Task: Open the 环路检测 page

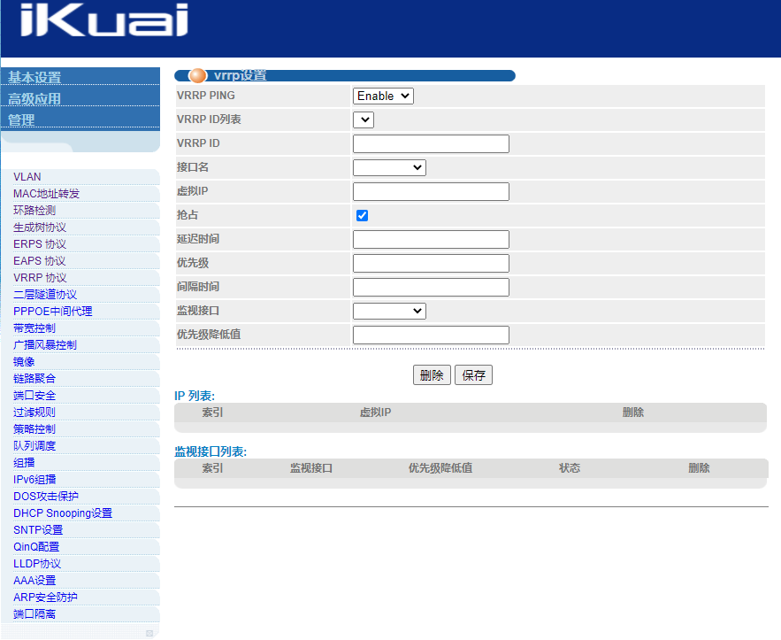Action: pyautogui.click(x=34, y=211)
